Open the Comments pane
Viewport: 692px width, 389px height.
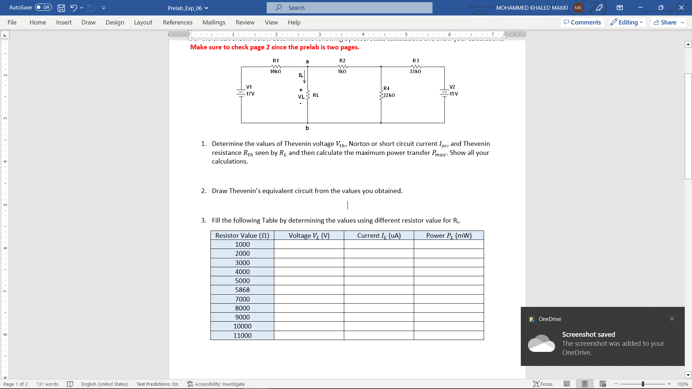(x=582, y=22)
